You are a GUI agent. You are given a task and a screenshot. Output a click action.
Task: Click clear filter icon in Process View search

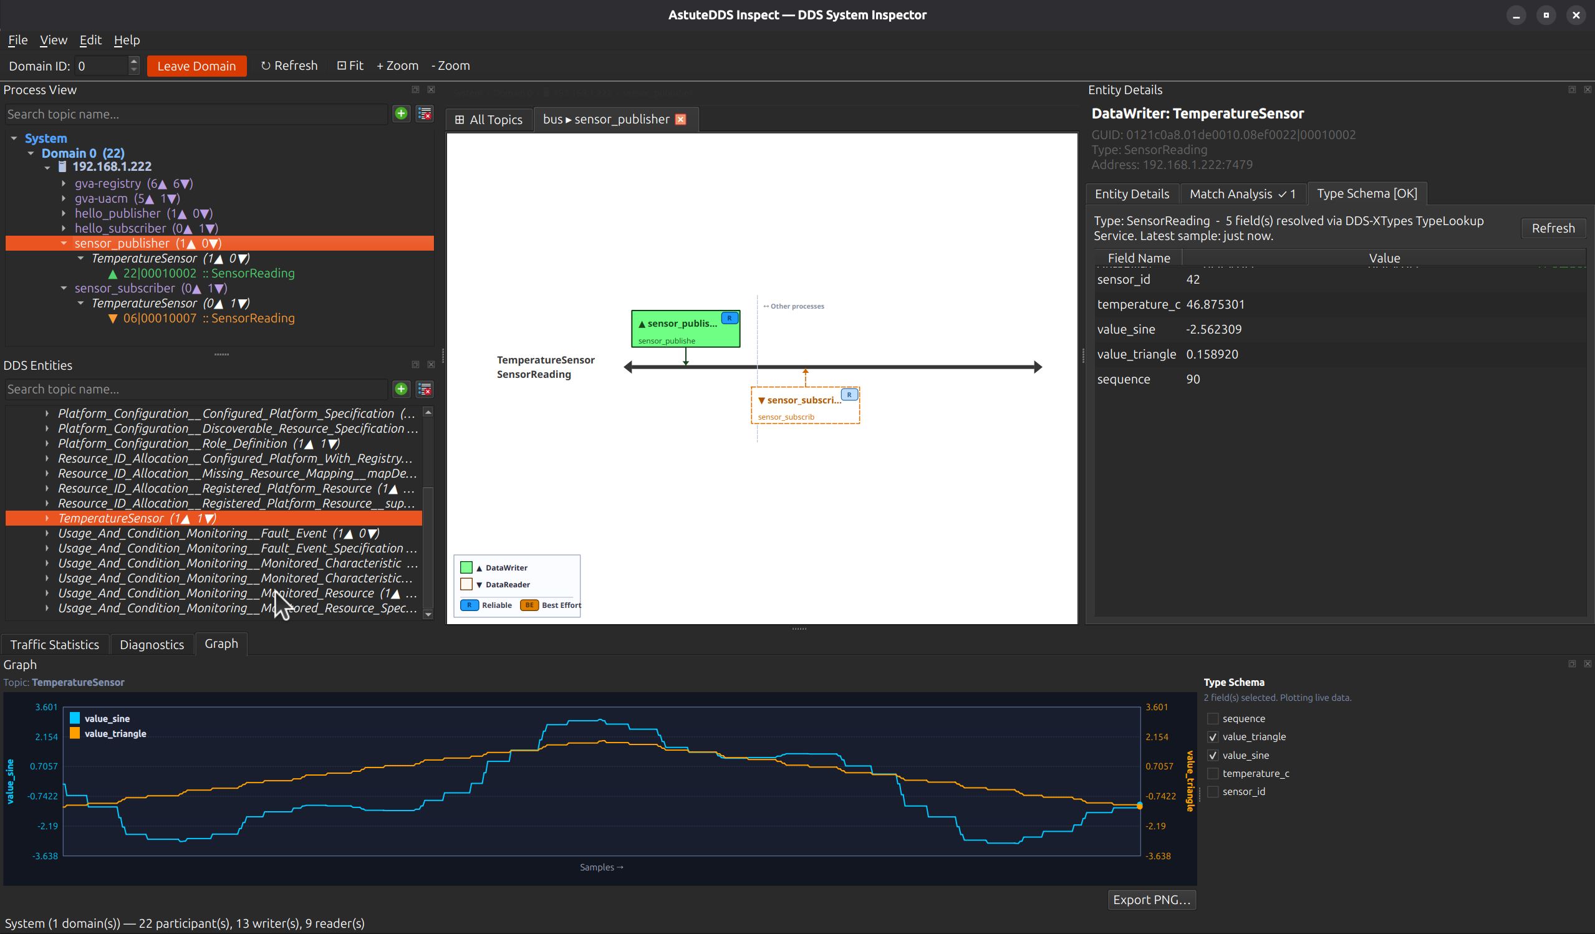coord(425,114)
